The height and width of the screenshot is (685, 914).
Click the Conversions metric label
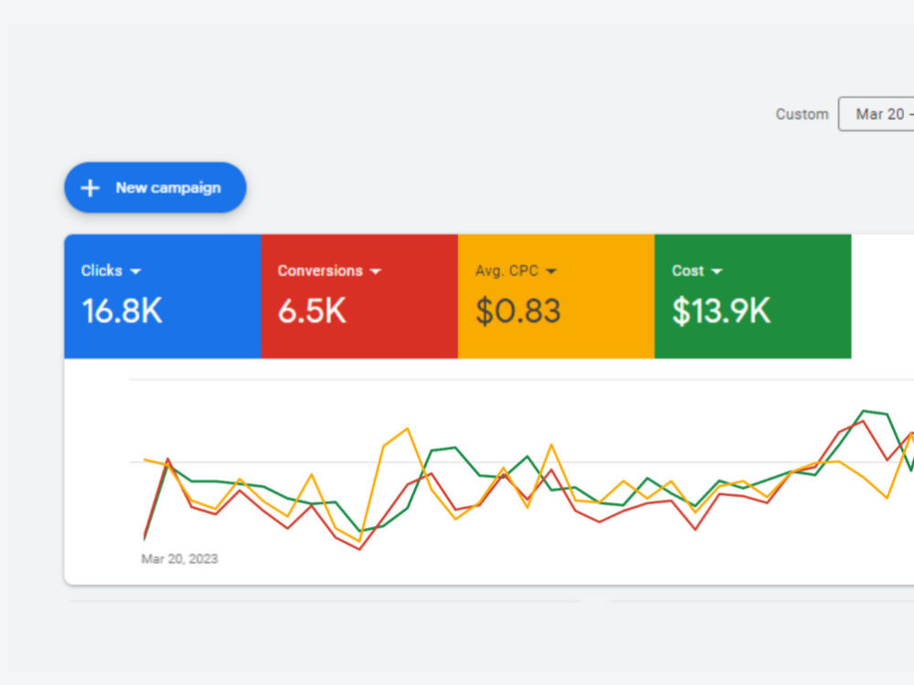click(x=320, y=271)
